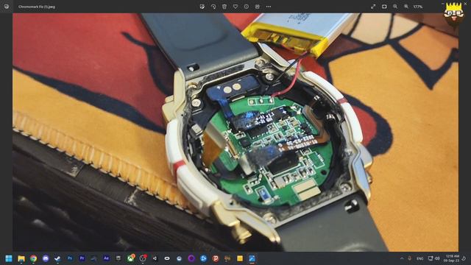This screenshot has width=471, height=265.
Task: Open Sticky Notes from taskbar
Action: click(240, 258)
